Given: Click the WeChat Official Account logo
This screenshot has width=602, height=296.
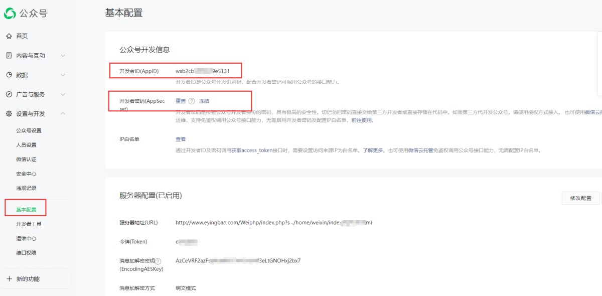Looking at the screenshot, I should pos(10,14).
